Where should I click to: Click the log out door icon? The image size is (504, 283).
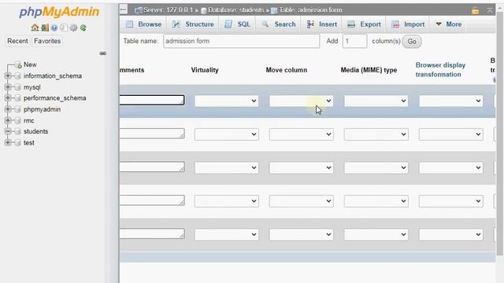45,28
